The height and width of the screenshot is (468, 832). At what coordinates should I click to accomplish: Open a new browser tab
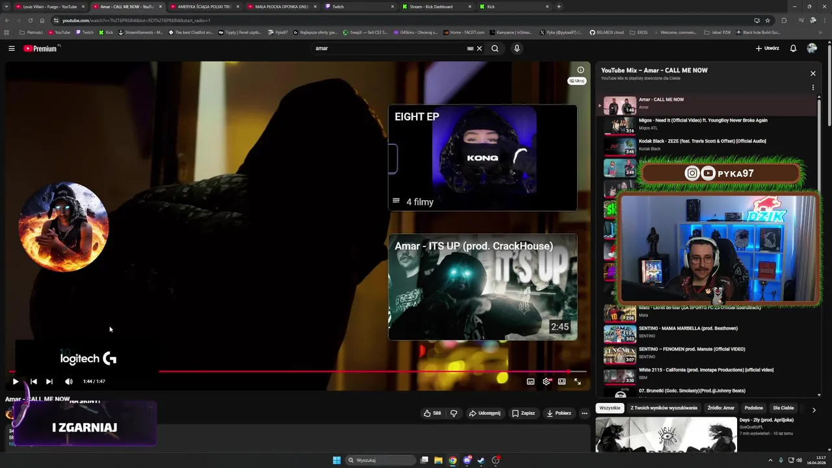tap(559, 6)
